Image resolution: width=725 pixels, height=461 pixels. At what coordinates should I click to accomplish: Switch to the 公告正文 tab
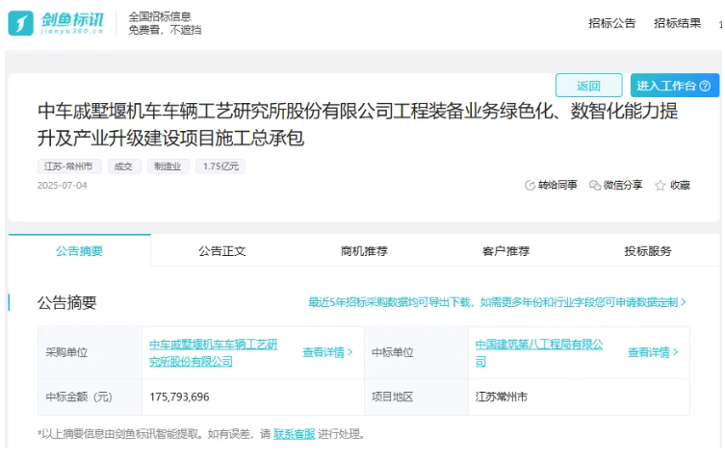pos(222,250)
